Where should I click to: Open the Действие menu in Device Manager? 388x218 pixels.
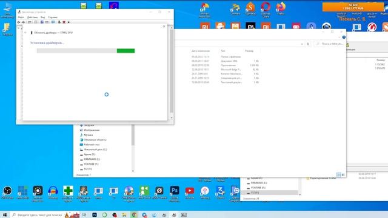pyautogui.click(x=32, y=18)
